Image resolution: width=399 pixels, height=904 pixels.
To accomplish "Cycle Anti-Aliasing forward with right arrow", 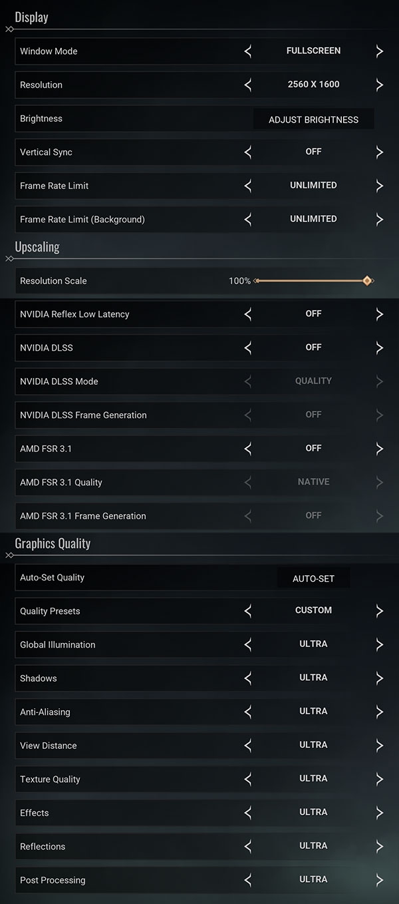I will pyautogui.click(x=380, y=712).
